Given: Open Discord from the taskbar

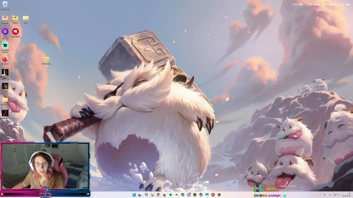Looking at the screenshot, I should 189,195.
